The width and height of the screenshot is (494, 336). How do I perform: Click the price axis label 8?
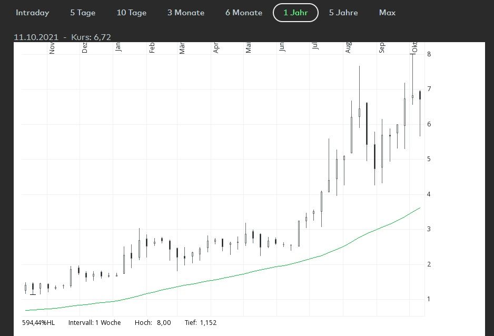pyautogui.click(x=429, y=54)
